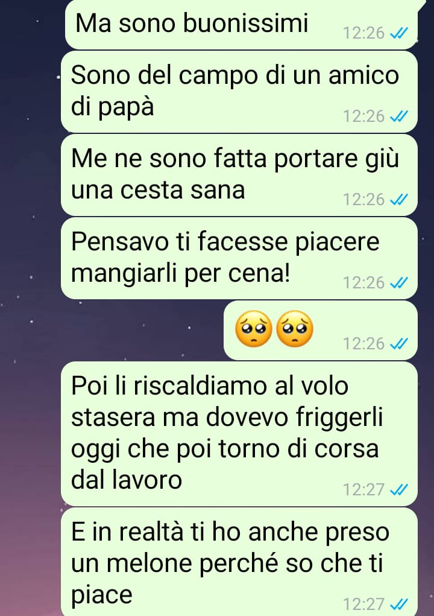Tap the 'Pensavo ti facesse piacere' bubble

tap(239, 258)
